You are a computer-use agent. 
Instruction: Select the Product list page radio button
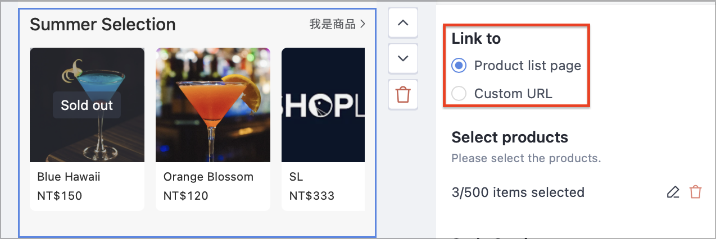(459, 66)
